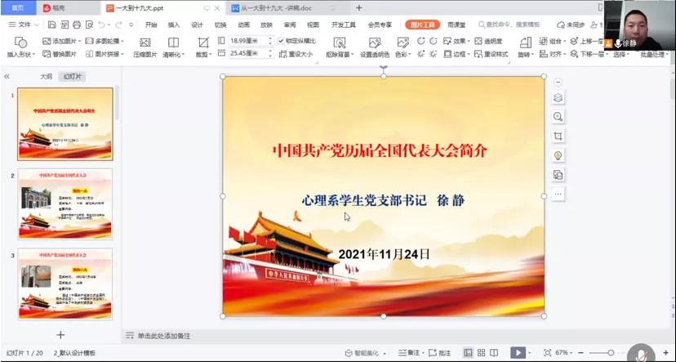The width and height of the screenshot is (676, 362).
Task: Click the Print Preview icon
Action: click(x=89, y=25)
